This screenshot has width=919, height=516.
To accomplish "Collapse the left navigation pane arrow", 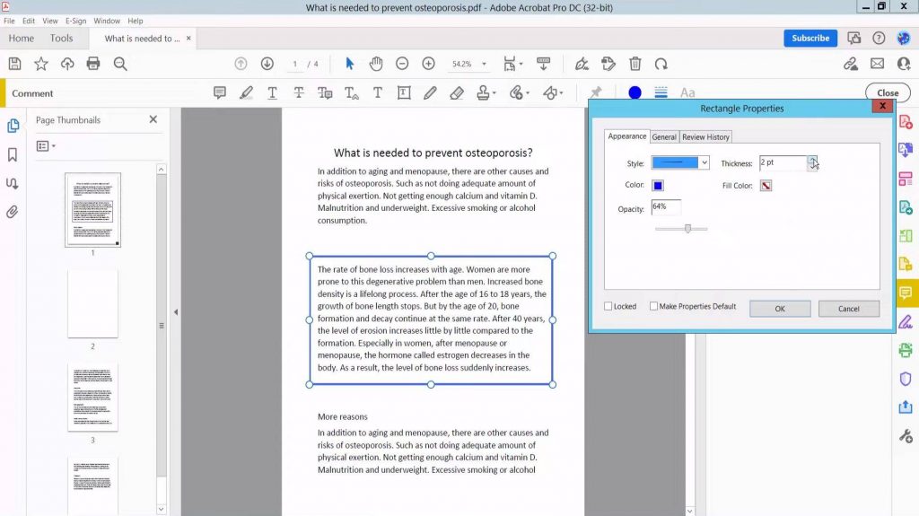I will (x=176, y=312).
